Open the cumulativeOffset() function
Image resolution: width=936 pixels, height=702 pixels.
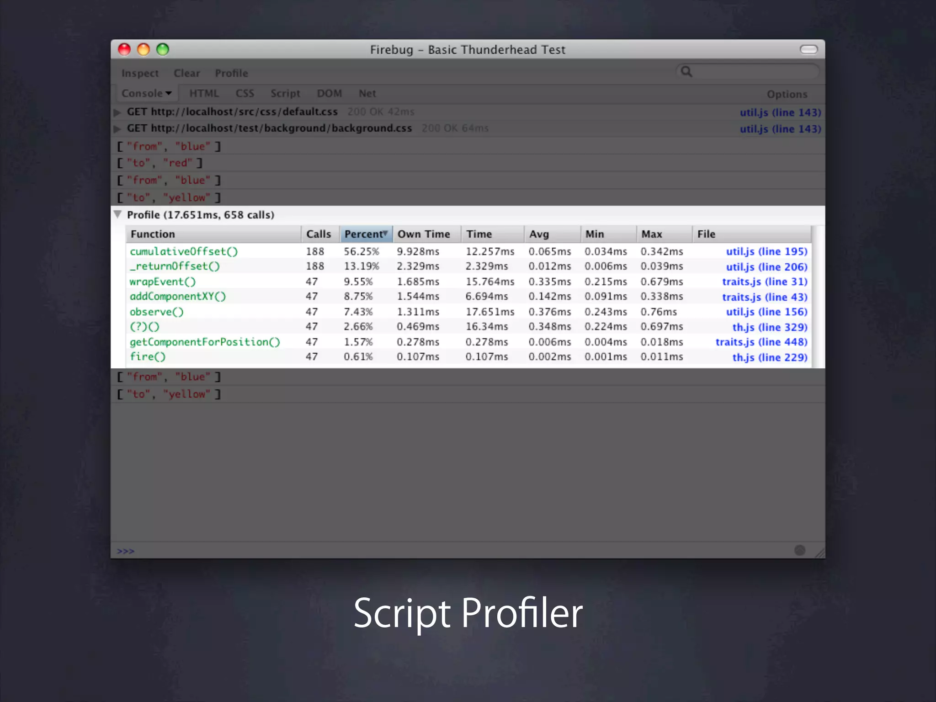coord(184,251)
